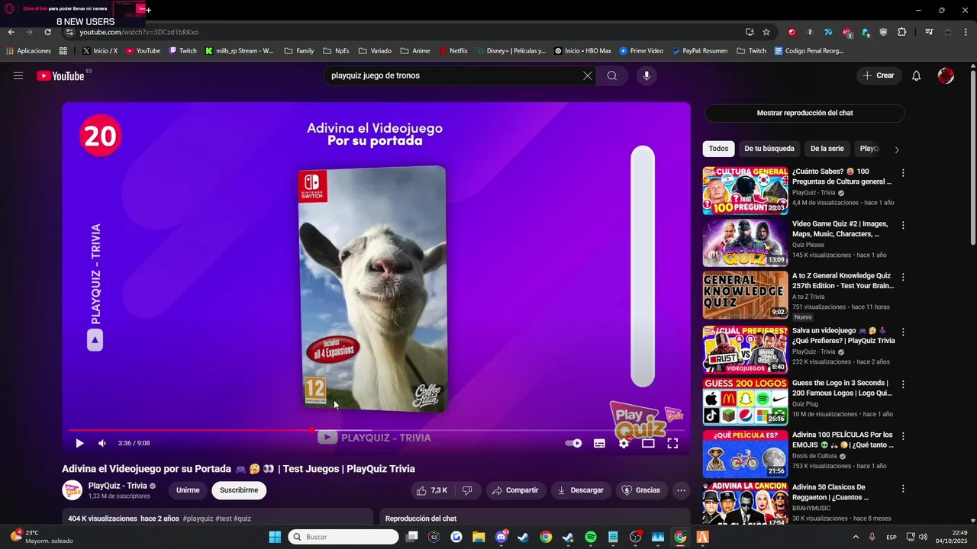Screen dimensions: 977x549
Task: Open a new browser tab
Action: point(148,10)
